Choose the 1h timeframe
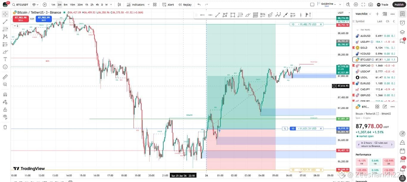 click(86, 4)
